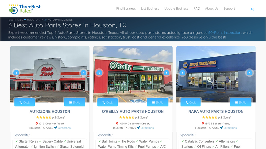Email NAPA Auto Parts Houston

coord(241,102)
